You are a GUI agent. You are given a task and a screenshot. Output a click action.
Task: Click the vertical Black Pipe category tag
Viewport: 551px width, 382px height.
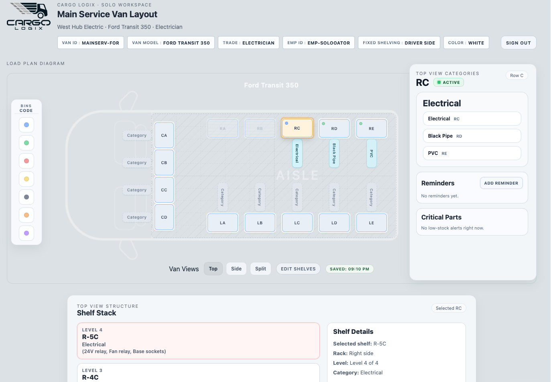click(x=334, y=153)
